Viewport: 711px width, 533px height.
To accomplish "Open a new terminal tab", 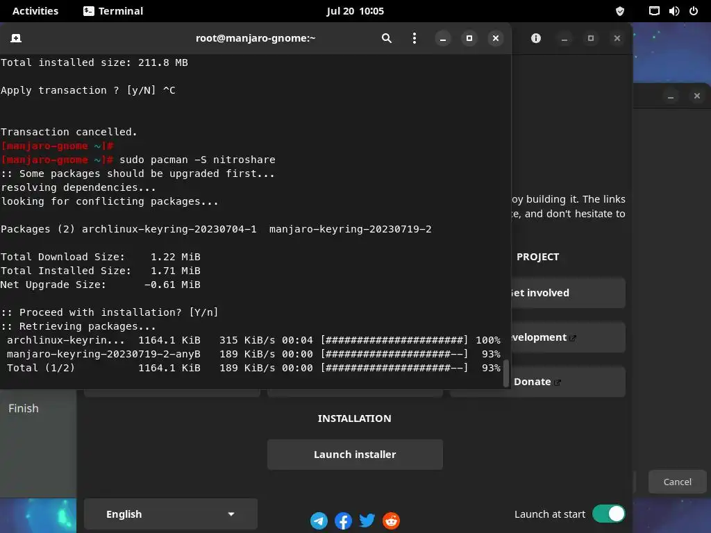I will pyautogui.click(x=16, y=38).
